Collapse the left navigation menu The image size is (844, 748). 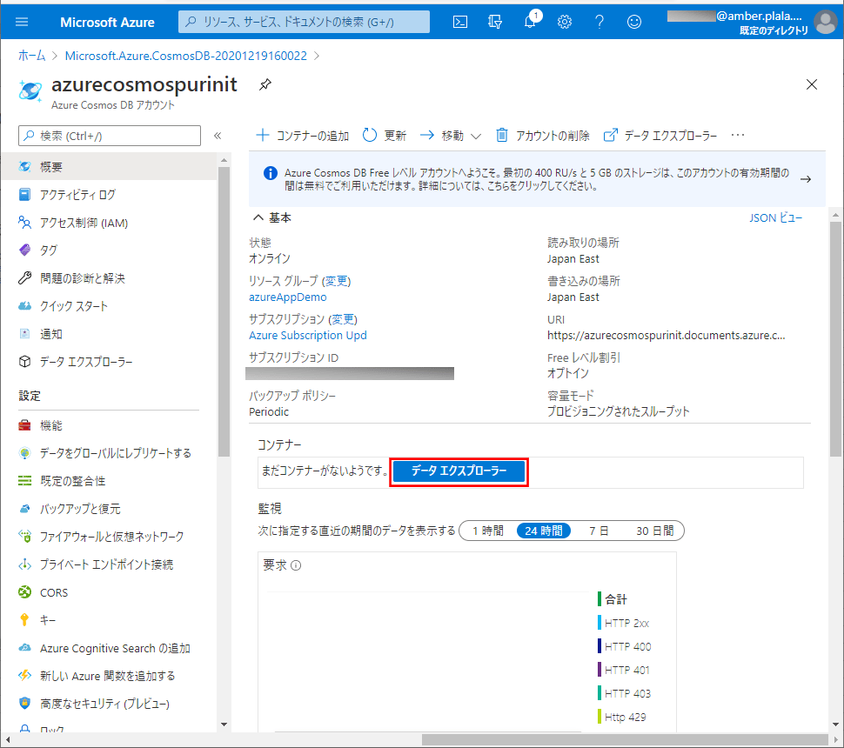[218, 136]
